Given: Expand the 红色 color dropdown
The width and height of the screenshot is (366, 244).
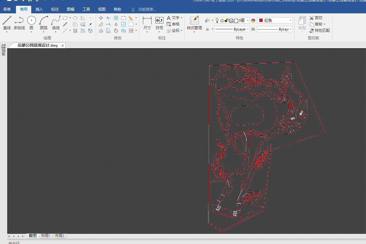Looking at the screenshot, I should click(x=290, y=21).
